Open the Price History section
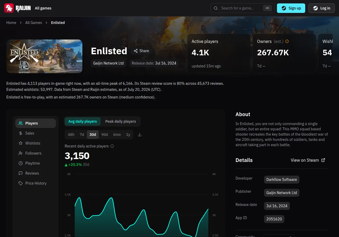 coord(36,183)
